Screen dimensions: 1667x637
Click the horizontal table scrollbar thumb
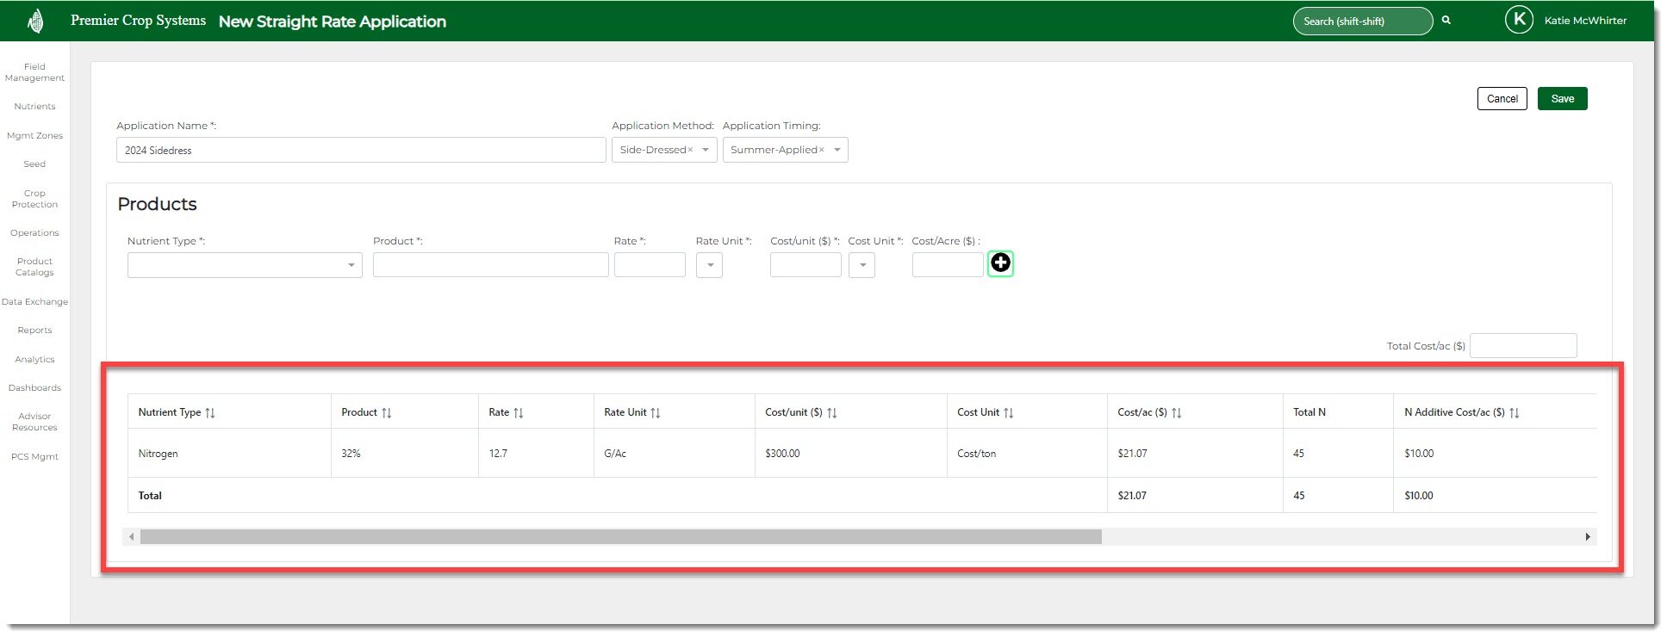(x=620, y=537)
